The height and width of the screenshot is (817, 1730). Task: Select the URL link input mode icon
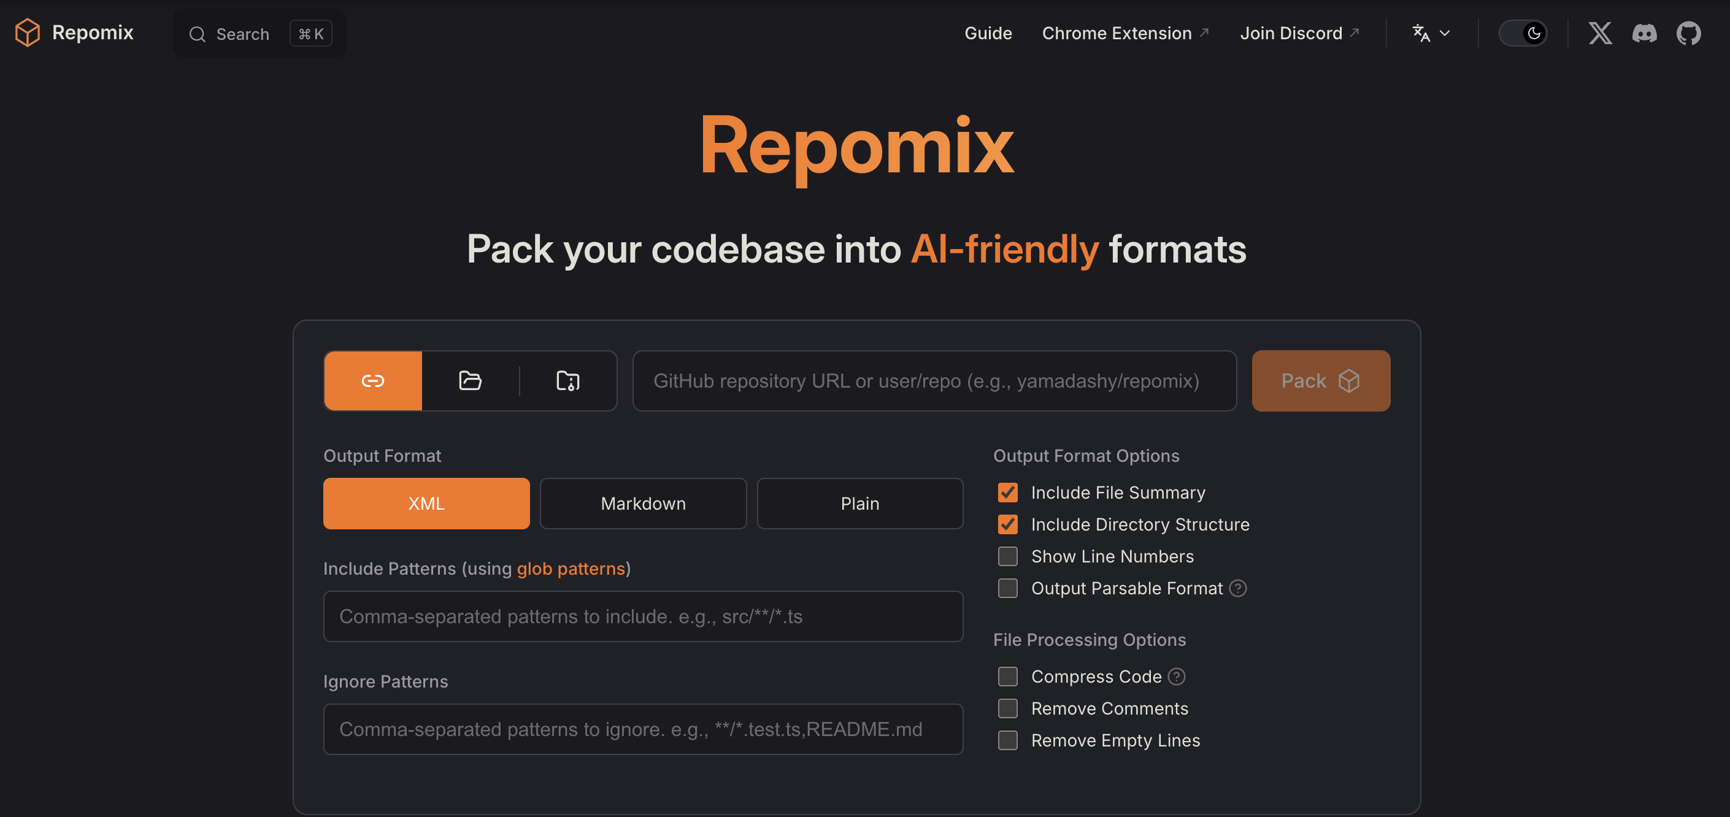click(373, 381)
